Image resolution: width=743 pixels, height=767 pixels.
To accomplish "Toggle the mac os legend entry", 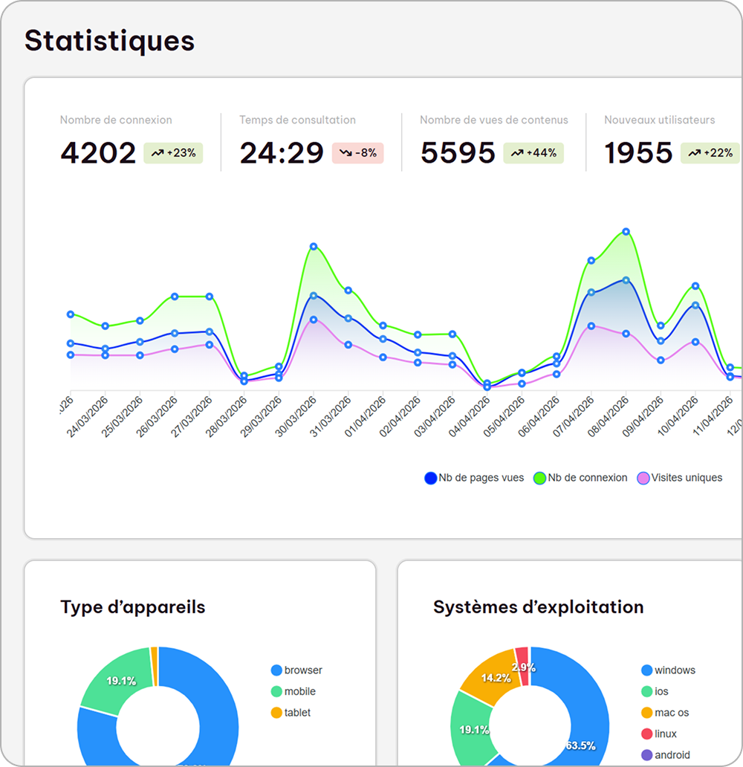I will (665, 713).
